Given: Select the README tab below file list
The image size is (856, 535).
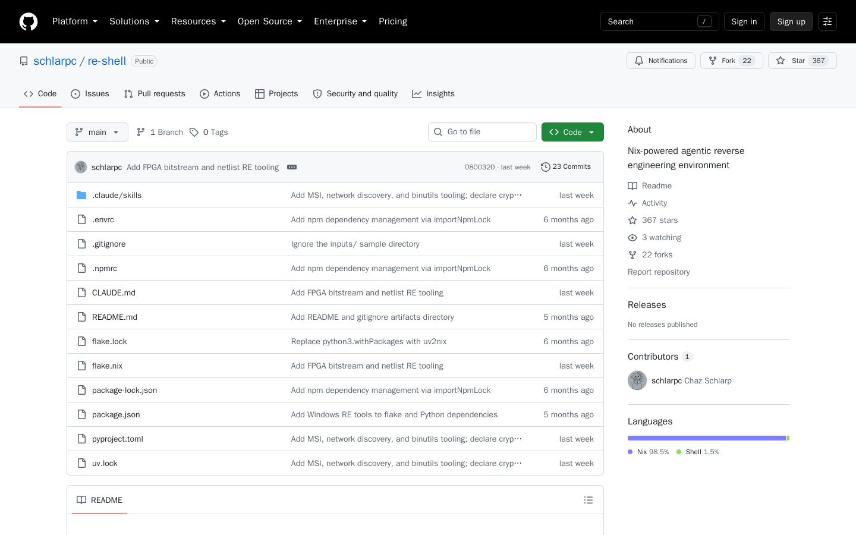Looking at the screenshot, I should pos(99,500).
